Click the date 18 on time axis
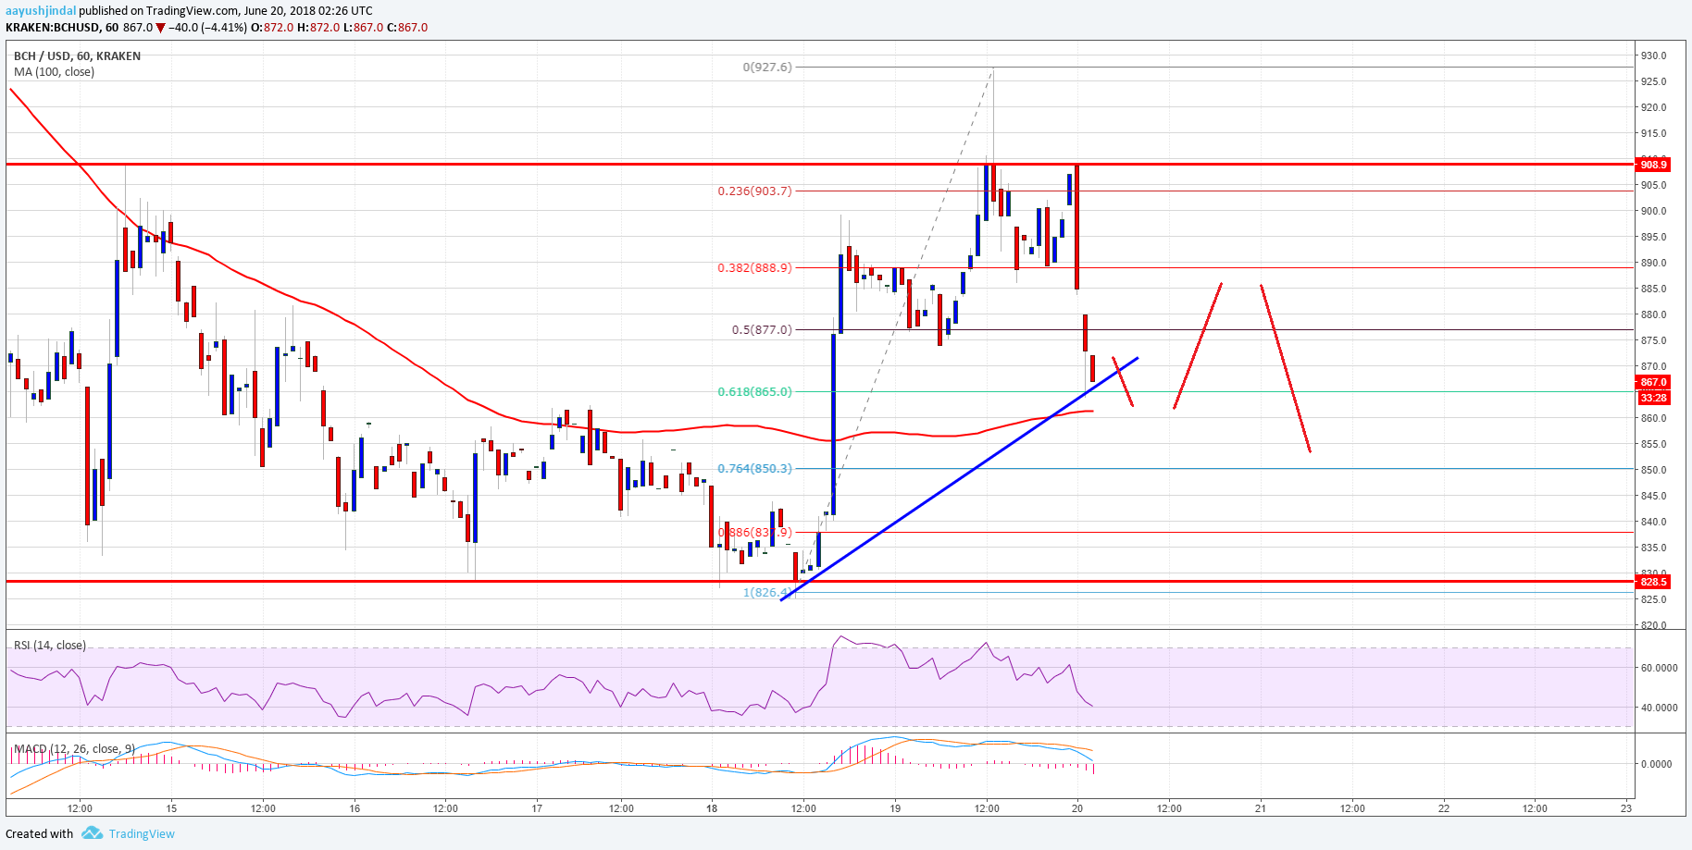The height and width of the screenshot is (850, 1692). click(712, 808)
